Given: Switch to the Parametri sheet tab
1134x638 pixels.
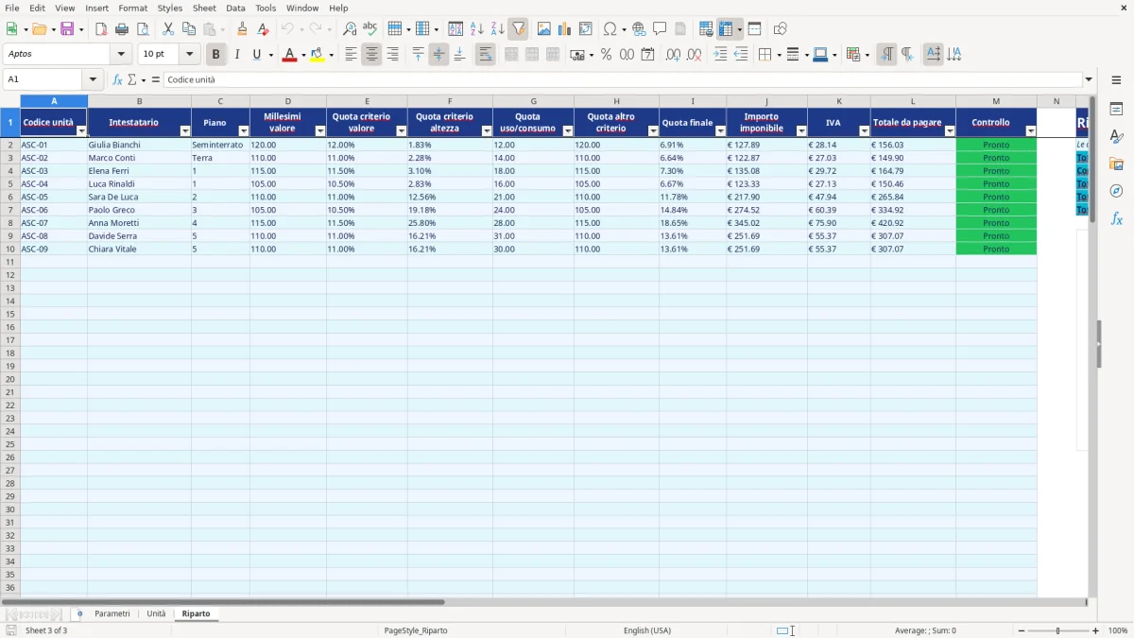Looking at the screenshot, I should 112,614.
